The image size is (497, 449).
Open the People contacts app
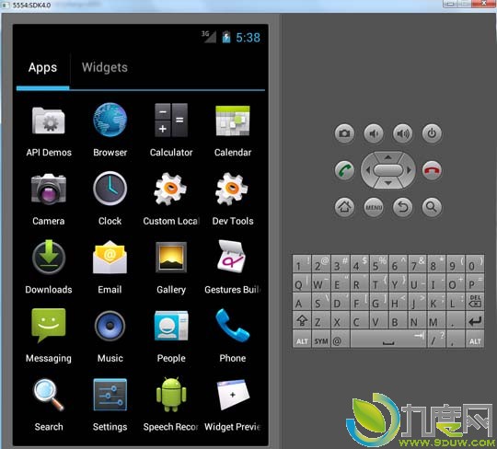pos(171,337)
